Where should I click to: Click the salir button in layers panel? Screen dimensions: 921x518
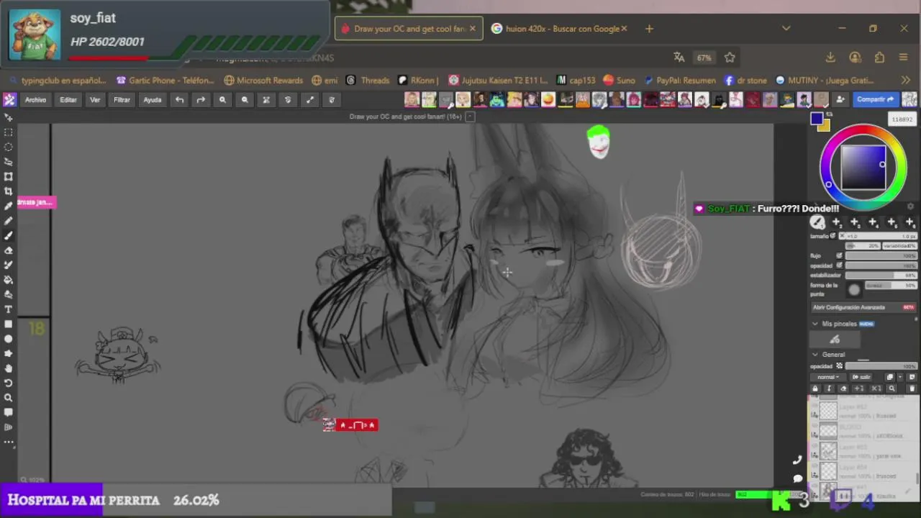point(862,377)
